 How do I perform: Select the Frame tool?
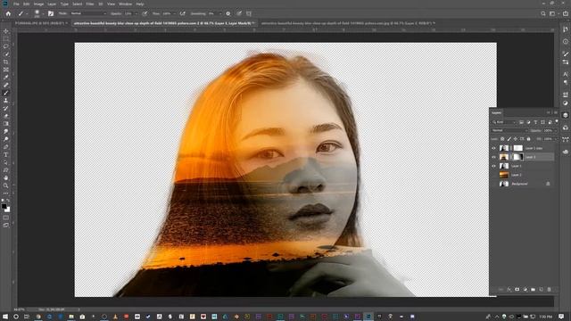click(6, 70)
